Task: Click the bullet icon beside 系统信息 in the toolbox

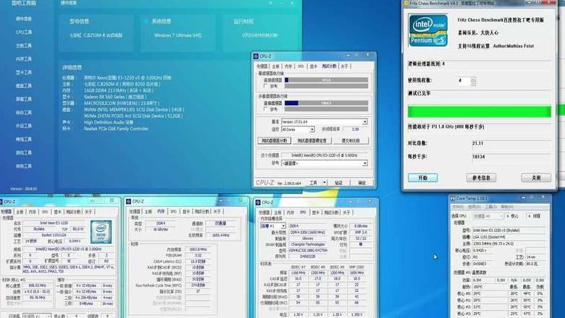Action: 146,22
